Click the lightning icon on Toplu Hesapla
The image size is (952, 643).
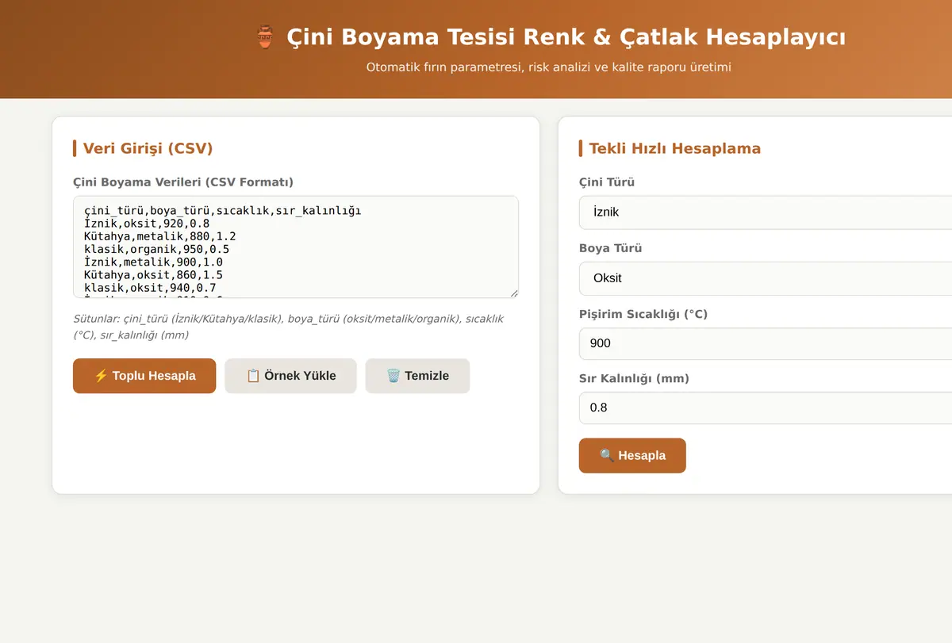click(101, 376)
